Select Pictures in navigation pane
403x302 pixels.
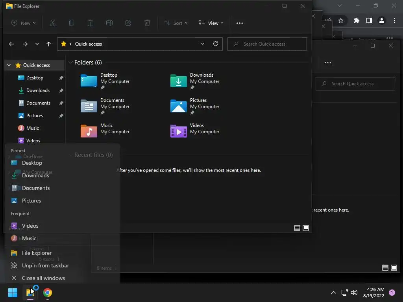pyautogui.click(x=35, y=116)
